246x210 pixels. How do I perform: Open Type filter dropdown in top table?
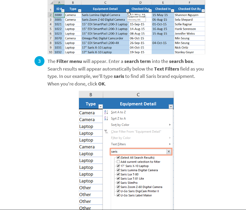tap(80, 11)
